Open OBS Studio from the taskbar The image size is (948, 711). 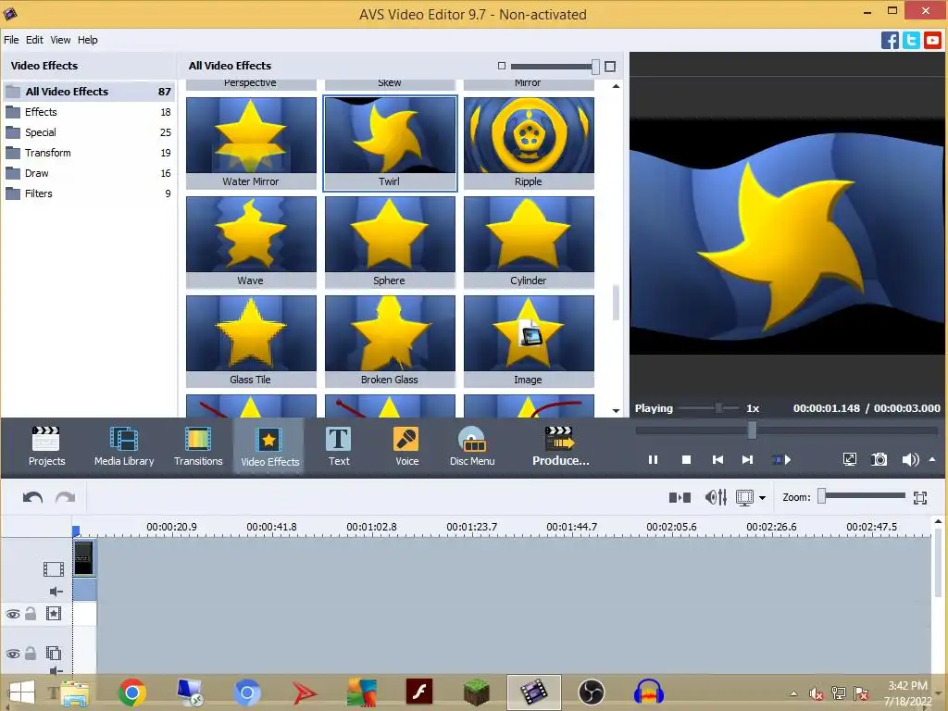(x=591, y=692)
